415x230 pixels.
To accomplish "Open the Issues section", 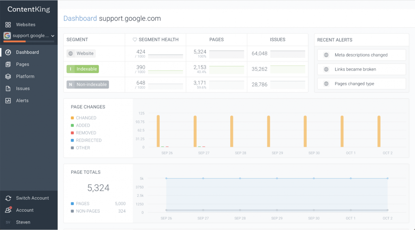I will (x=23, y=89).
